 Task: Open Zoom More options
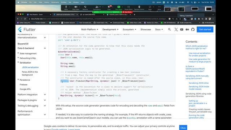pos(159,8)
